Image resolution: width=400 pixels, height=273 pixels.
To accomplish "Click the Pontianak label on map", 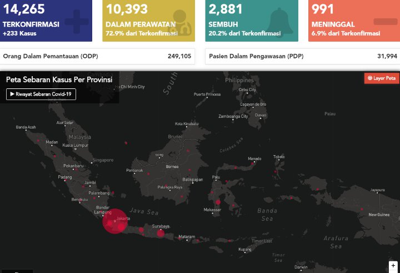I will point(134,170).
